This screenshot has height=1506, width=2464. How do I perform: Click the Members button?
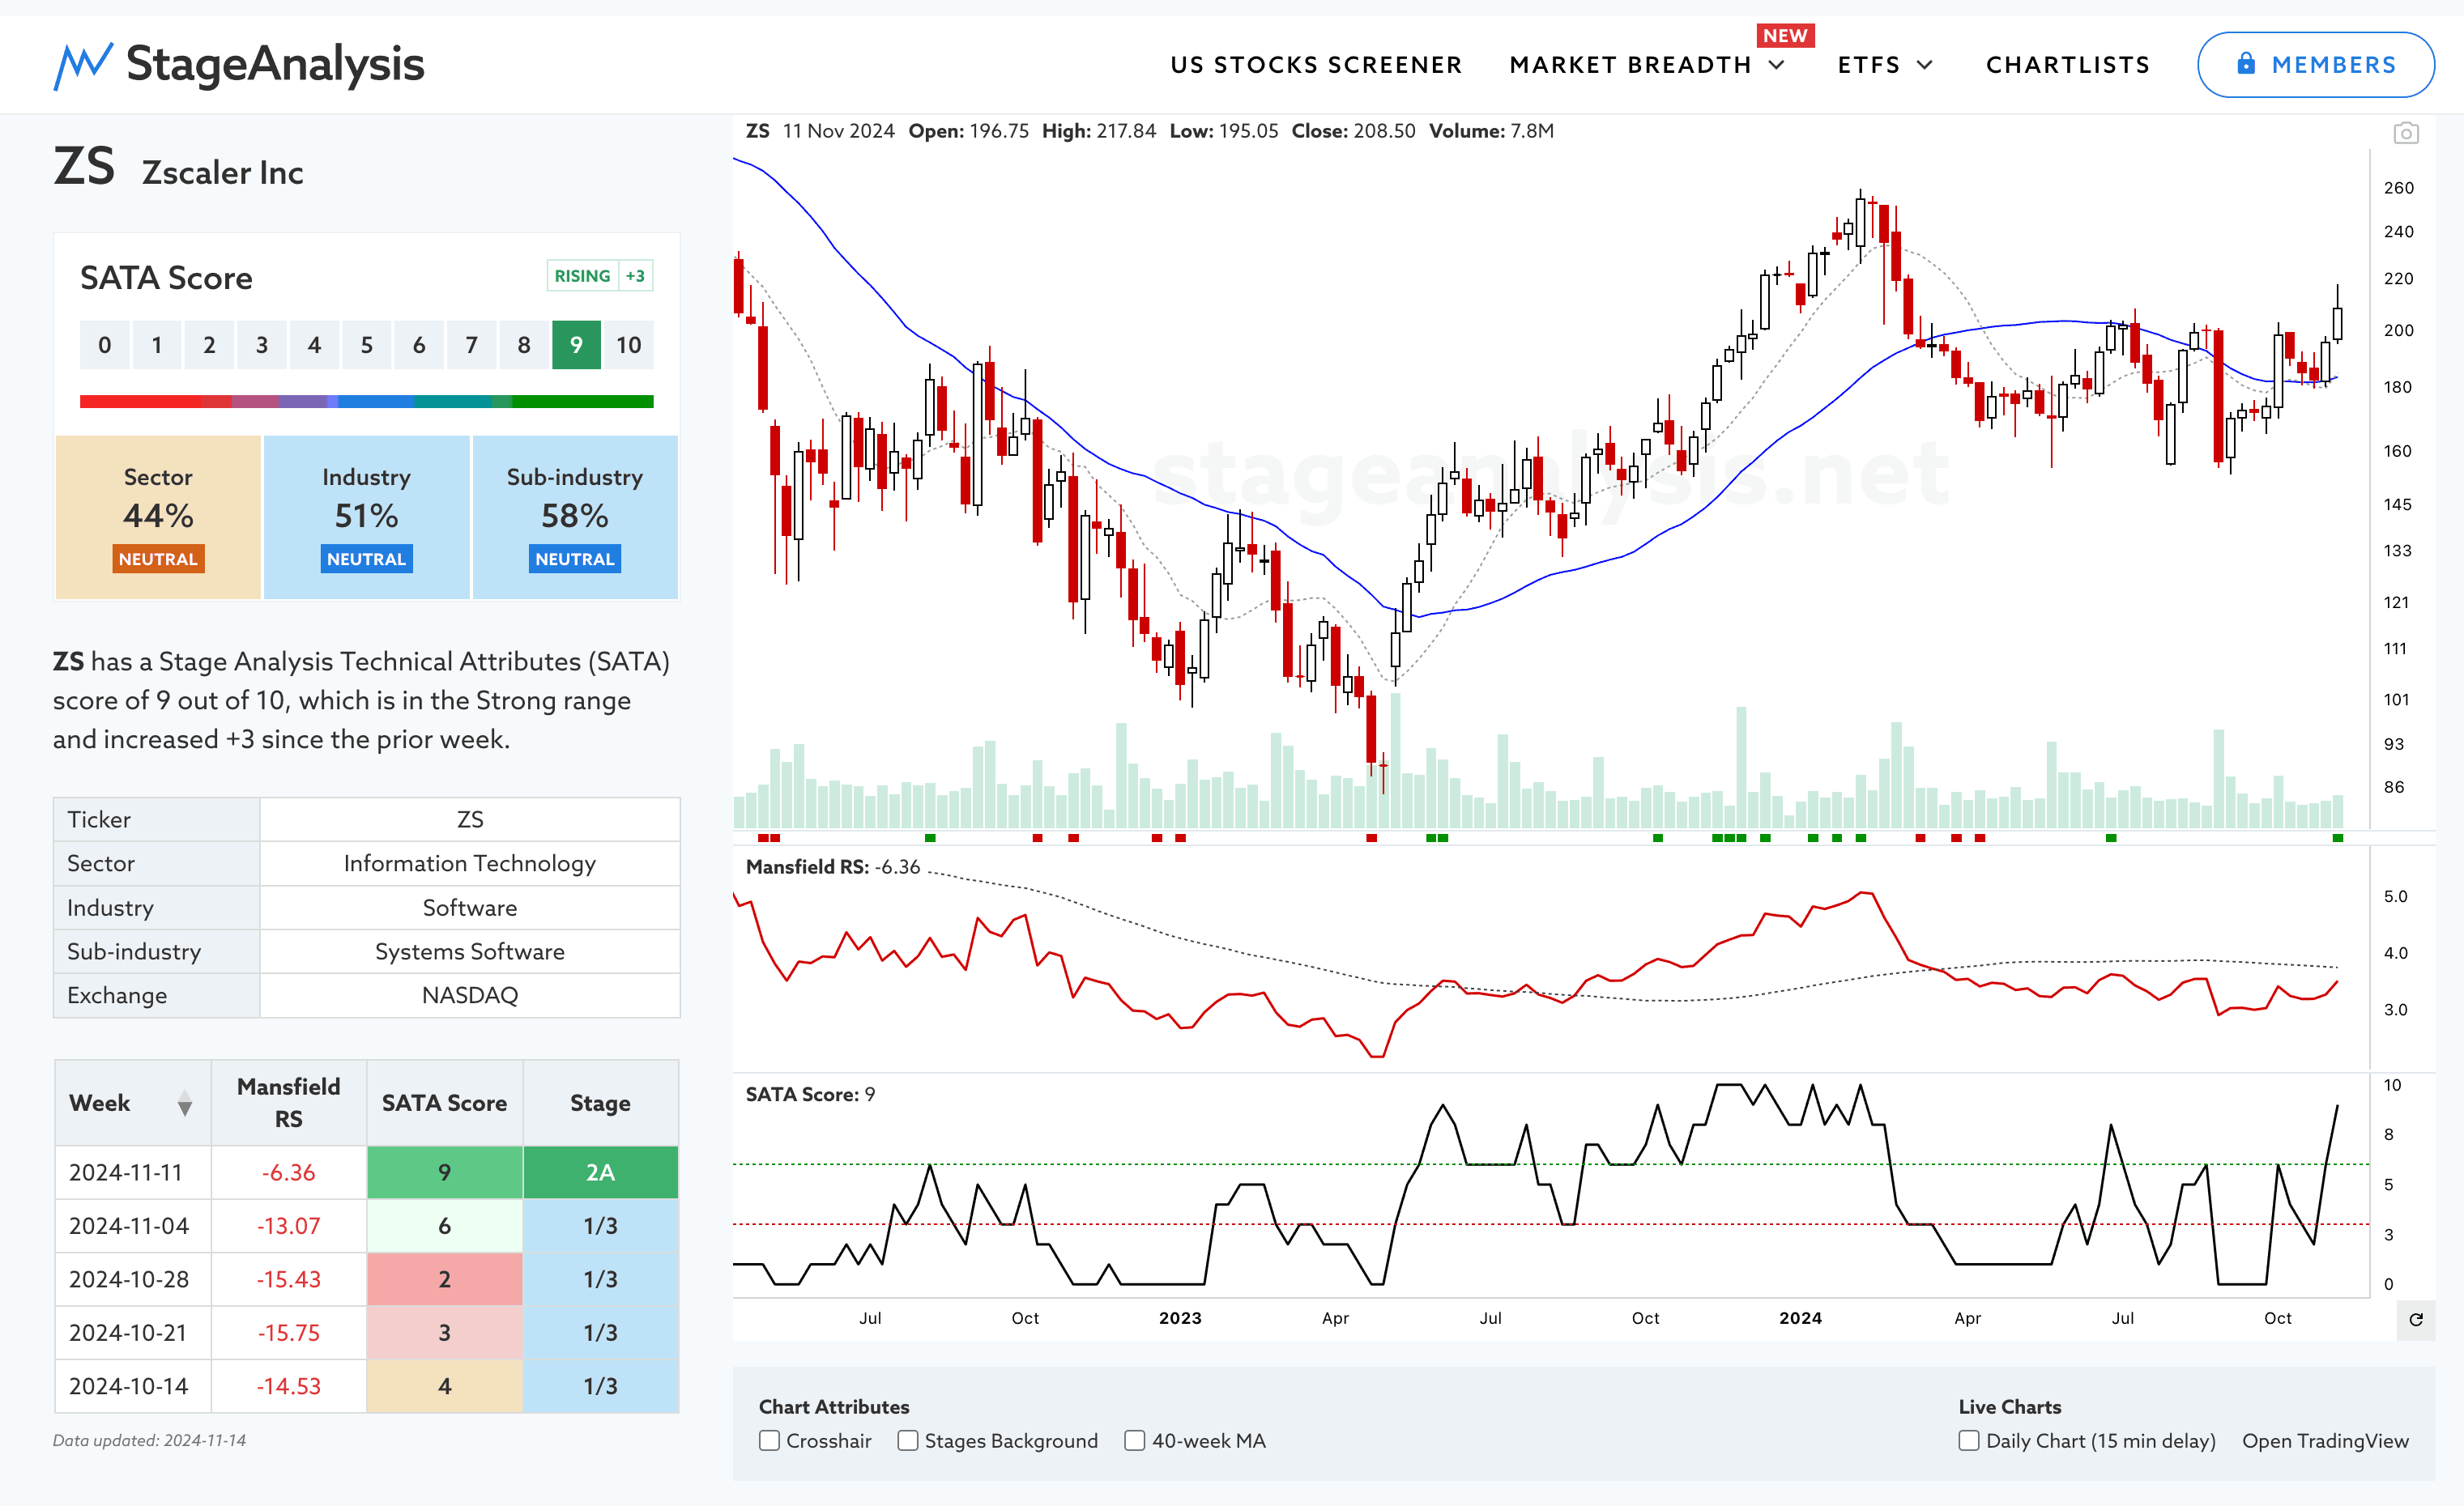click(2315, 65)
